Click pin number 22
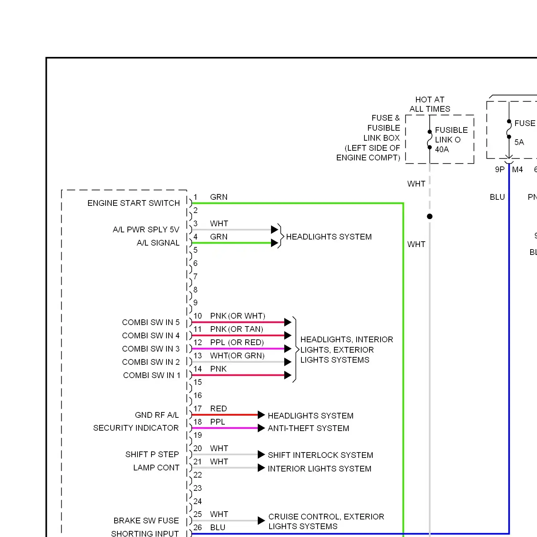Image resolution: width=537 pixels, height=537 pixels. pyautogui.click(x=198, y=475)
